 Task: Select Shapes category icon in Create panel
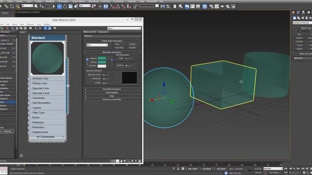pyautogui.click(x=298, y=18)
